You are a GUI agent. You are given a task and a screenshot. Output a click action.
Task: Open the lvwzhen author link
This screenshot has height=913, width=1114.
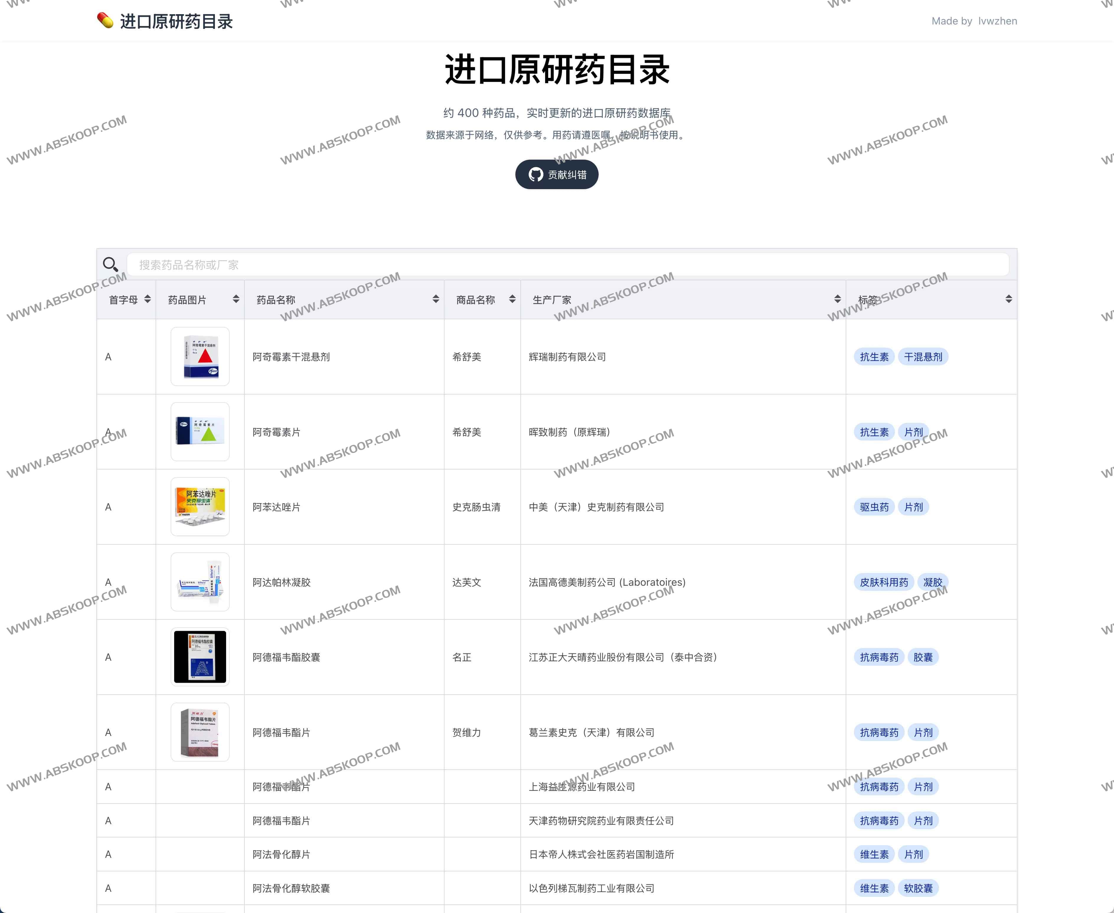pyautogui.click(x=997, y=21)
